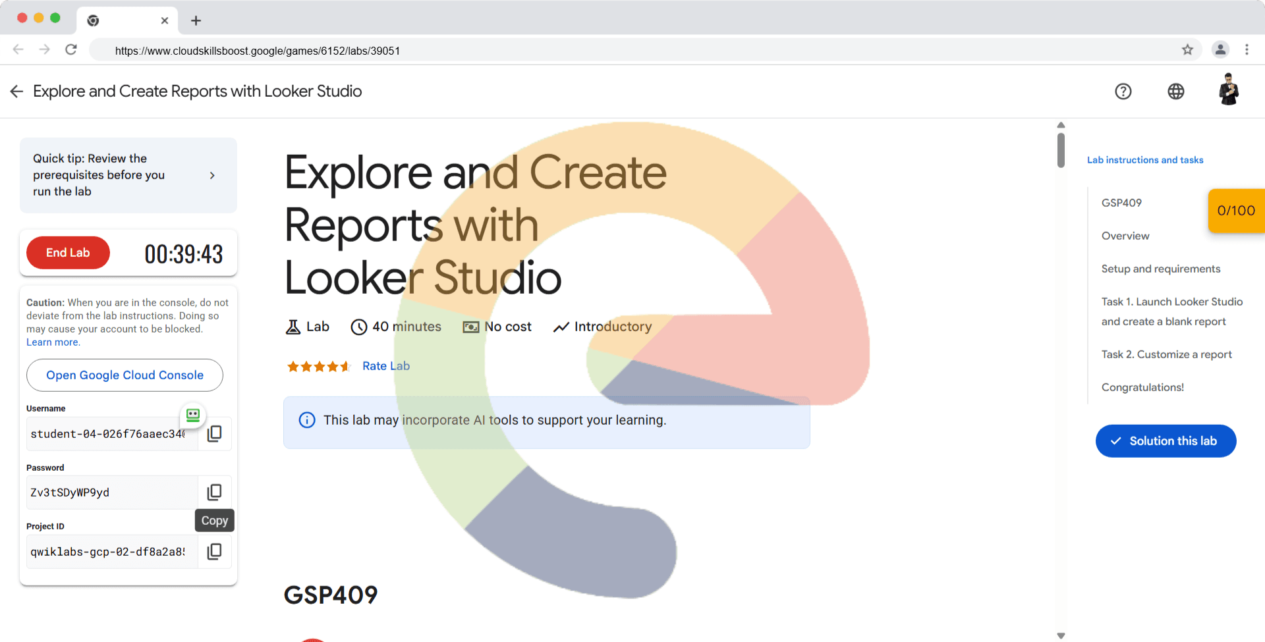The width and height of the screenshot is (1265, 642).
Task: Click Open Google Cloud Console button
Action: 125,375
